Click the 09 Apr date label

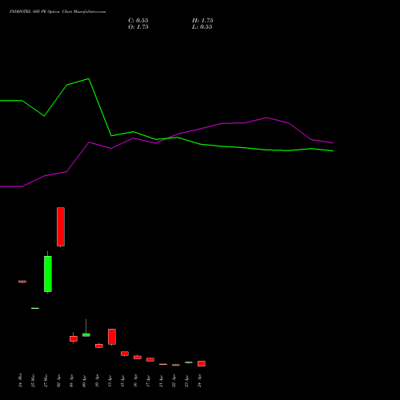(x=84, y=381)
